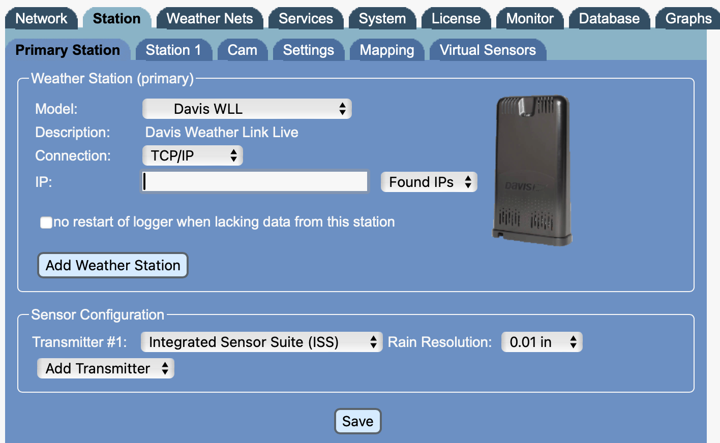Click the Model label

[56, 109]
